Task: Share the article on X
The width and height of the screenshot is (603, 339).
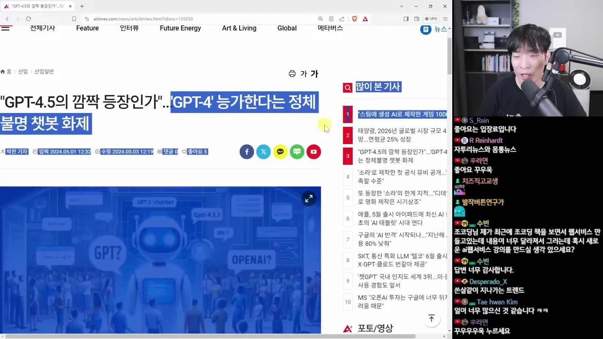Action: (x=263, y=152)
